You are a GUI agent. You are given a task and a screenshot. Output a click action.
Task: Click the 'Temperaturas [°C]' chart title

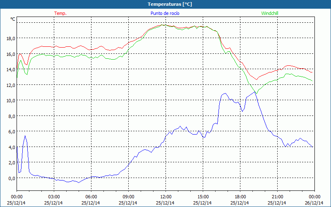pos(170,4)
